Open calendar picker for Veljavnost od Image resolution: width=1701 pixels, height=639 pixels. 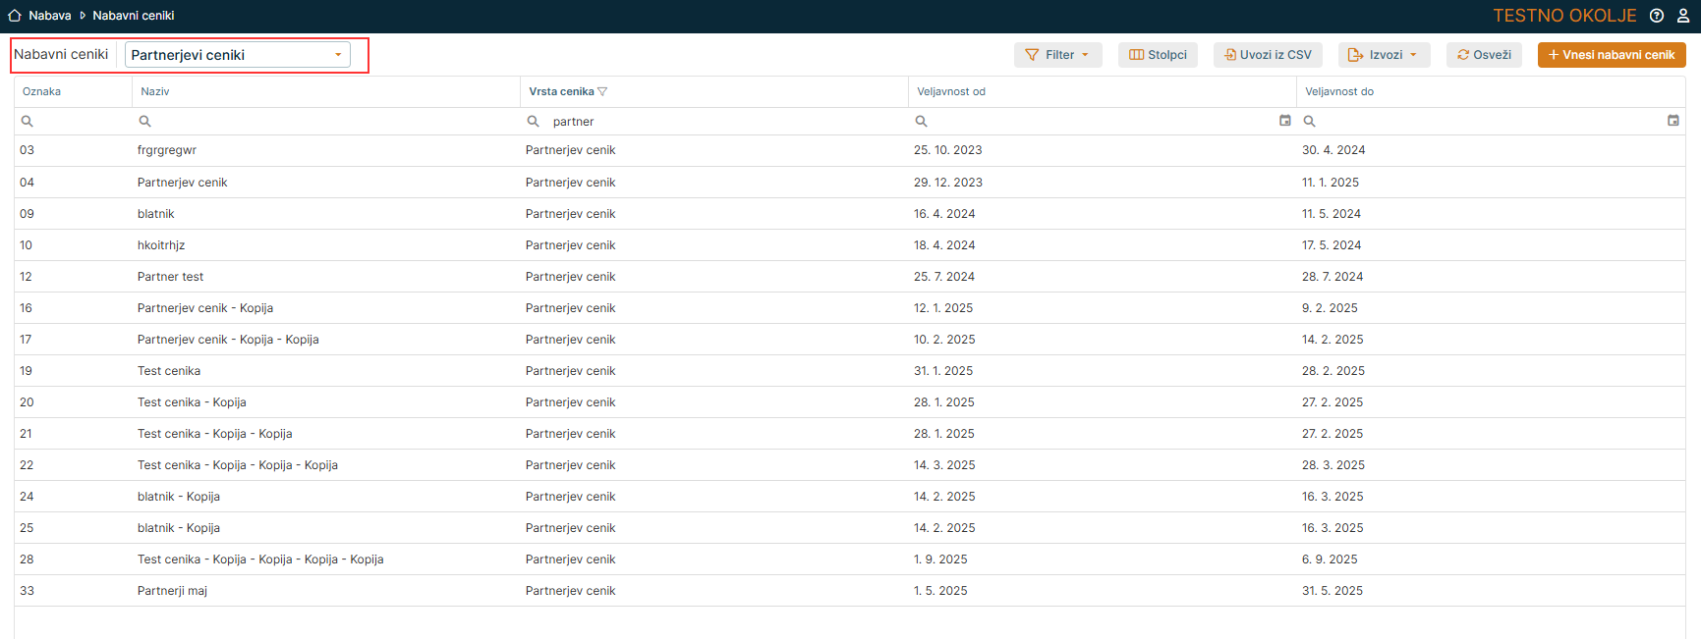(1284, 121)
